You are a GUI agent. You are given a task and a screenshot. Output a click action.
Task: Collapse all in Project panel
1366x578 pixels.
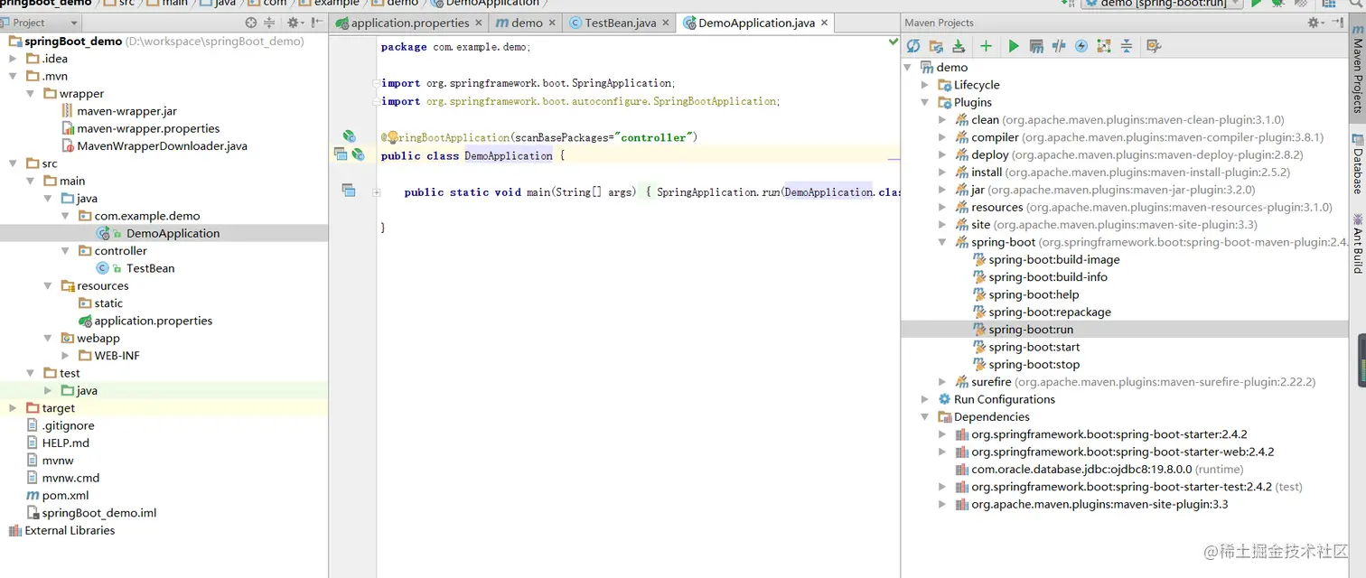(271, 23)
